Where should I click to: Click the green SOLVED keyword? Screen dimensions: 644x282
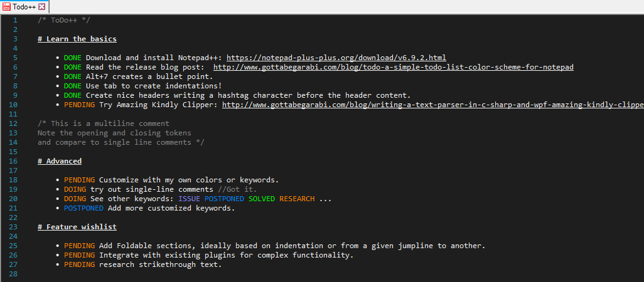coord(262,199)
